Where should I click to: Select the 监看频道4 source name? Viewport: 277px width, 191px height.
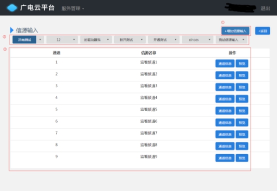pos(149,97)
